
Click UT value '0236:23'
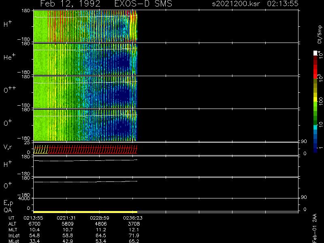click(133, 218)
